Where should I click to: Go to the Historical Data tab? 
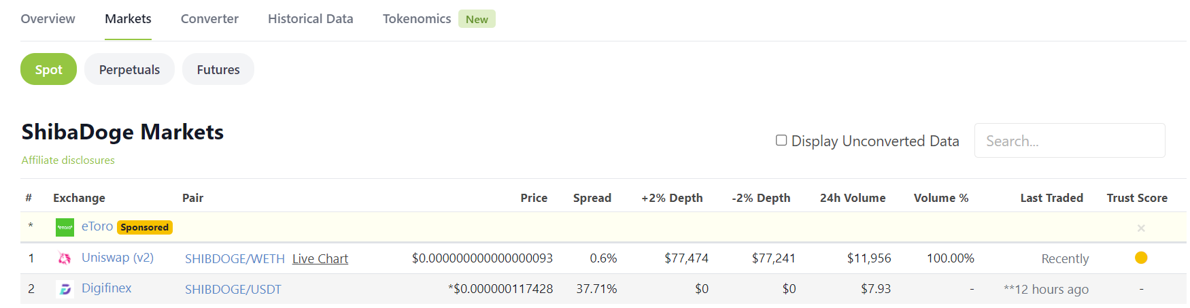[310, 19]
